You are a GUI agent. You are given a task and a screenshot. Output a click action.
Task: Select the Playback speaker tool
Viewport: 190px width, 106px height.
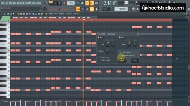pyautogui.click(x=42, y=14)
